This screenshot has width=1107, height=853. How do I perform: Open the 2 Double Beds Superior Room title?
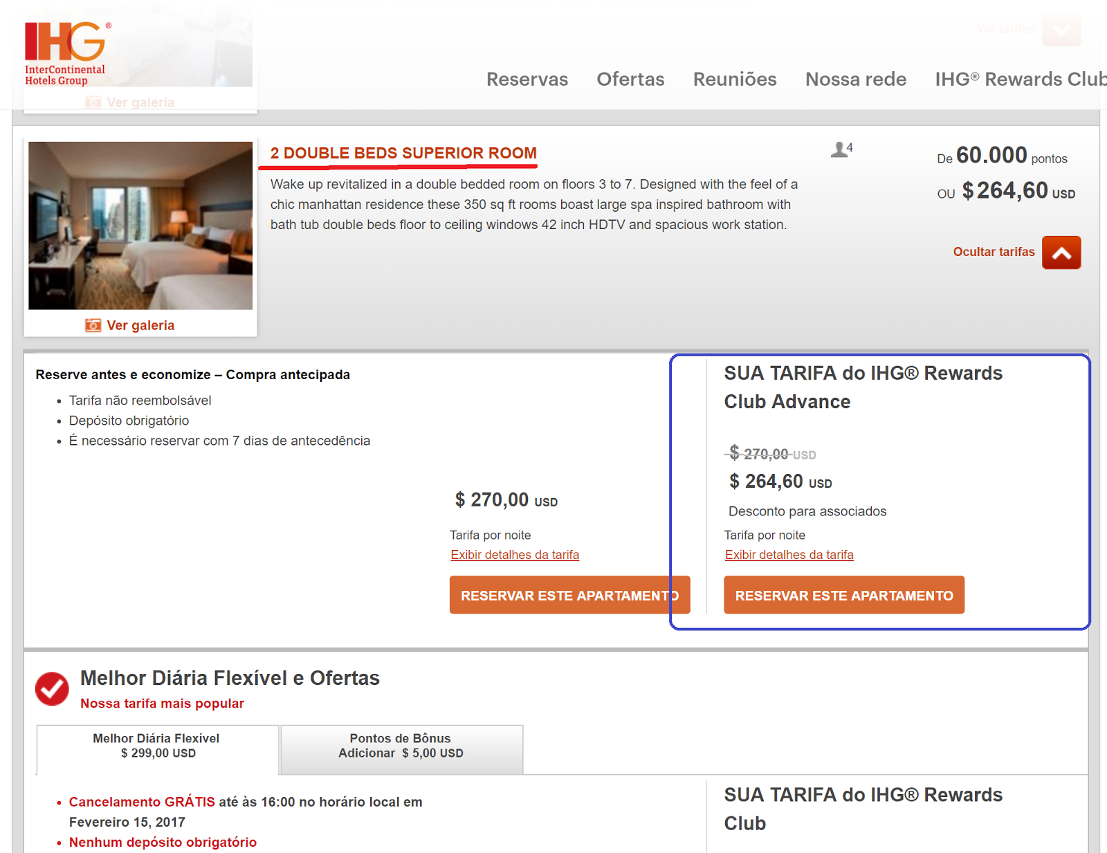[x=403, y=153]
